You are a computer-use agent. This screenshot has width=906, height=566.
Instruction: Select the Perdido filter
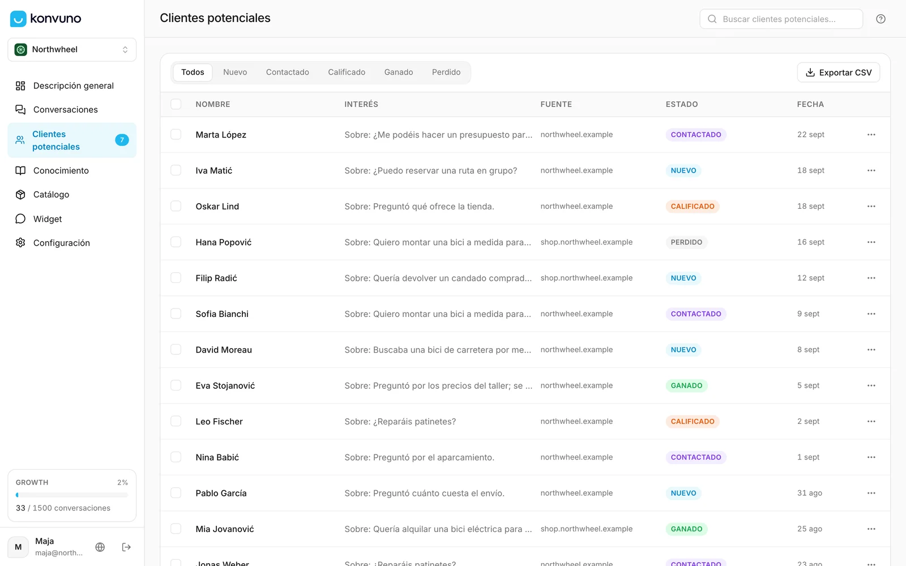click(446, 72)
